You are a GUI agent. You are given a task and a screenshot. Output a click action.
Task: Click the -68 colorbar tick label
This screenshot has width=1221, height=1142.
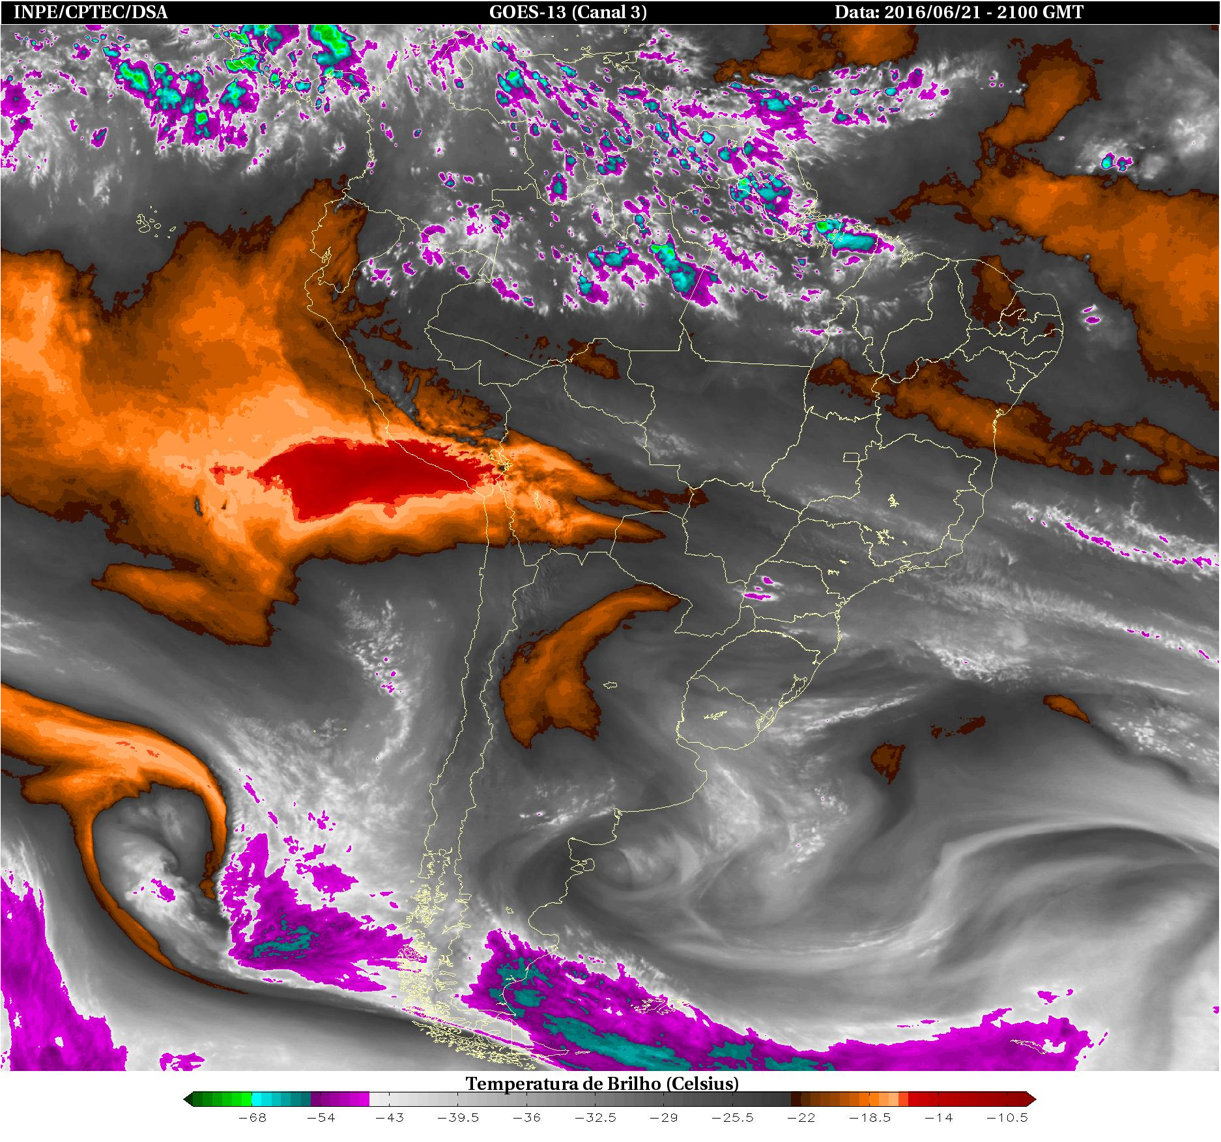pos(252,1118)
